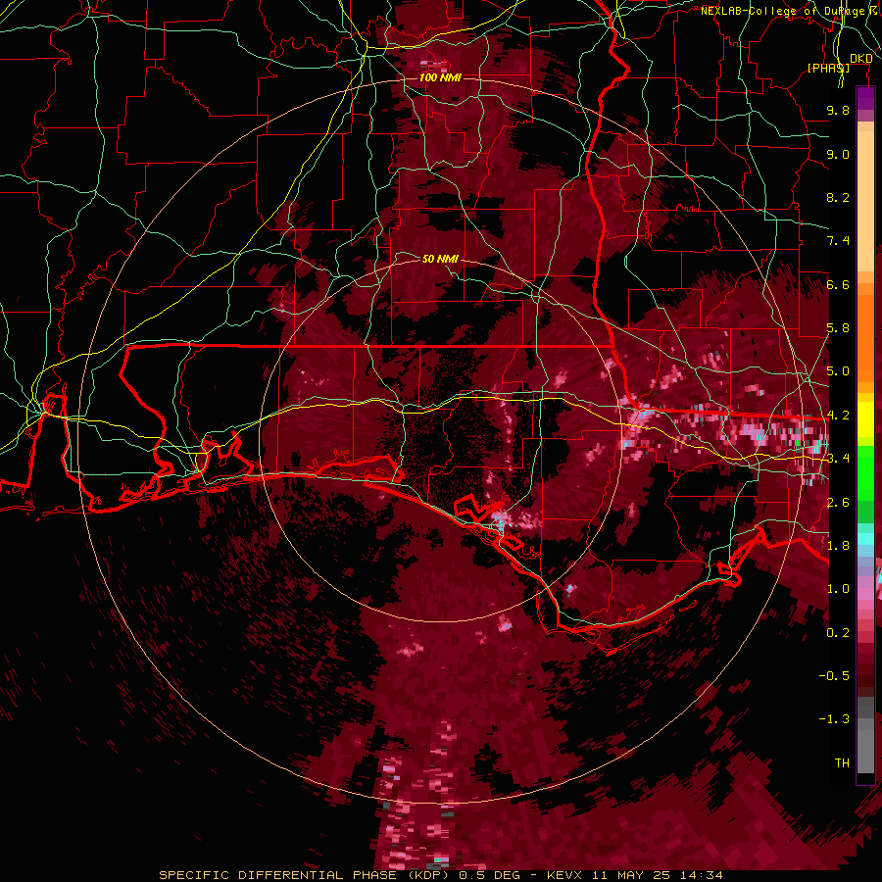The height and width of the screenshot is (882, 882).
Task: Select the 1.8 legend label
Action: click(838, 546)
